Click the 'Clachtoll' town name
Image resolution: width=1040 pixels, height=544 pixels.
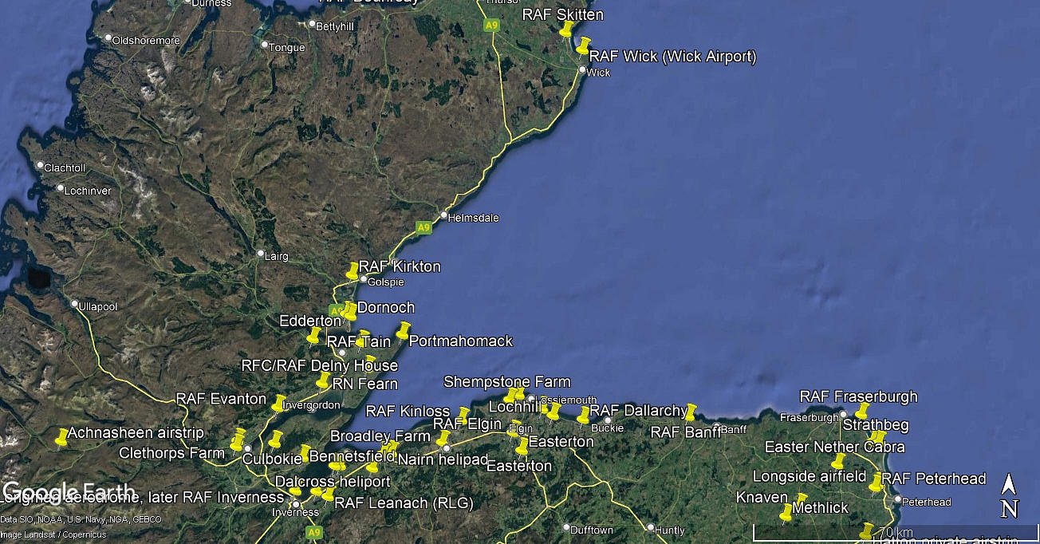click(65, 168)
